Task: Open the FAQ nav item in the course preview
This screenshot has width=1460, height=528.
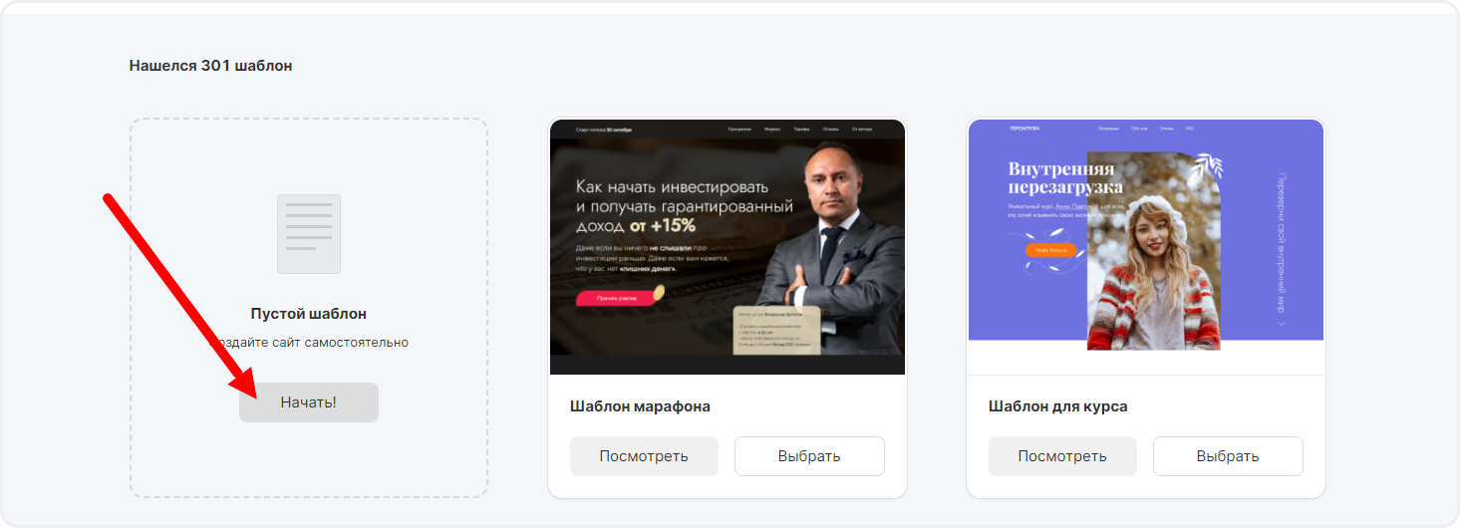Action: (1189, 129)
